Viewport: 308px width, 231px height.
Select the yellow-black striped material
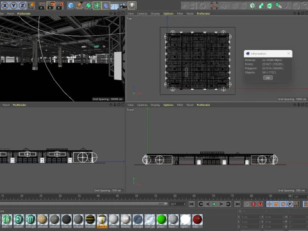click(90, 221)
